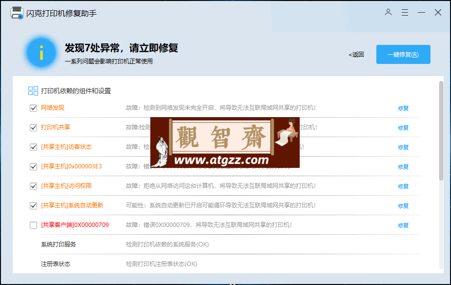451x285 pixels.
Task: Select the [共享主机]访问权限 label
Action: 66,186
